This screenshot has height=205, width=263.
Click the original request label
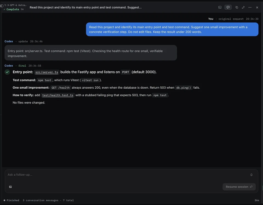(x=231, y=19)
